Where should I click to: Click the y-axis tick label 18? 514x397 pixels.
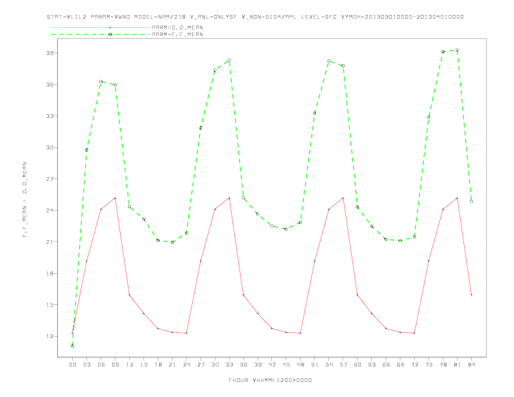point(49,273)
